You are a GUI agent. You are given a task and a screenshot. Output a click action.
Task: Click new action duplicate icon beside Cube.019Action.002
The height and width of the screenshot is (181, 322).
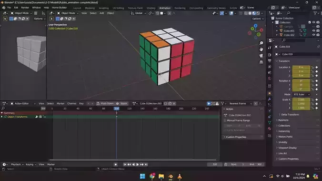170,103
